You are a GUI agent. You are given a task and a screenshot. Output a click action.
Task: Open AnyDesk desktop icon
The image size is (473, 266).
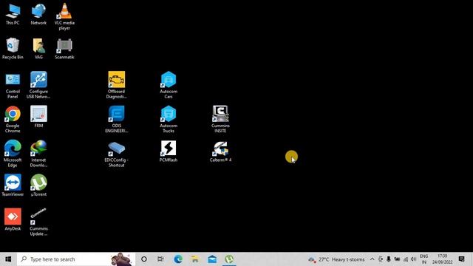point(13,219)
